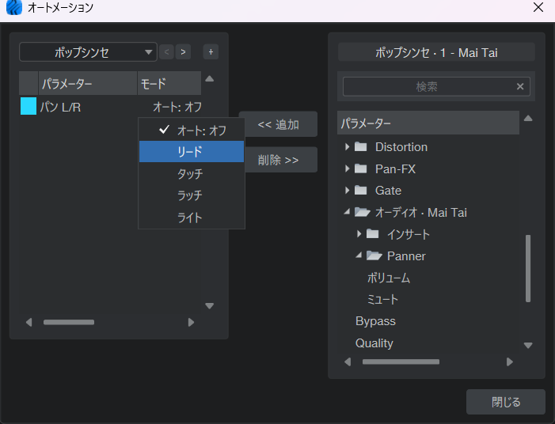
Task: Click the + add automation button
Action: point(211,52)
